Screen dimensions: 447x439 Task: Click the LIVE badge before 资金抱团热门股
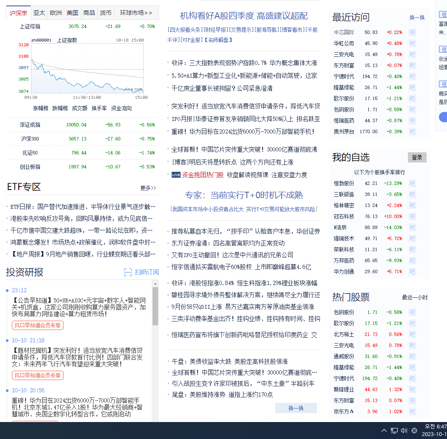[176, 175]
